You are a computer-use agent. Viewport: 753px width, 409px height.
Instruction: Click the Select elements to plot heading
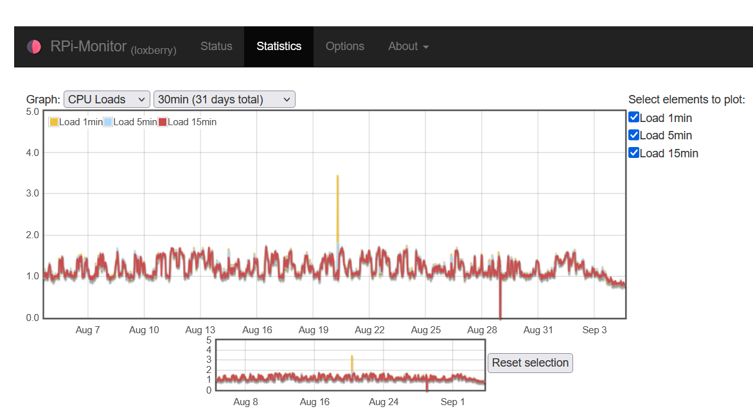(687, 100)
